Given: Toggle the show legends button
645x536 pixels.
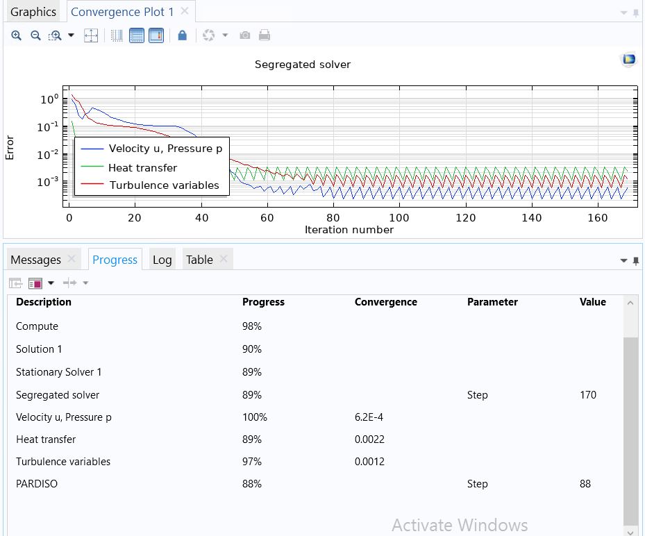Looking at the screenshot, I should pyautogui.click(x=156, y=35).
